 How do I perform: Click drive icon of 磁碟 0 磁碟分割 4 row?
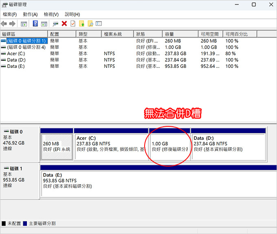click(3, 47)
